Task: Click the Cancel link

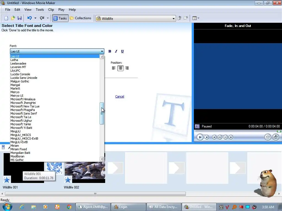Action: pyautogui.click(x=120, y=96)
